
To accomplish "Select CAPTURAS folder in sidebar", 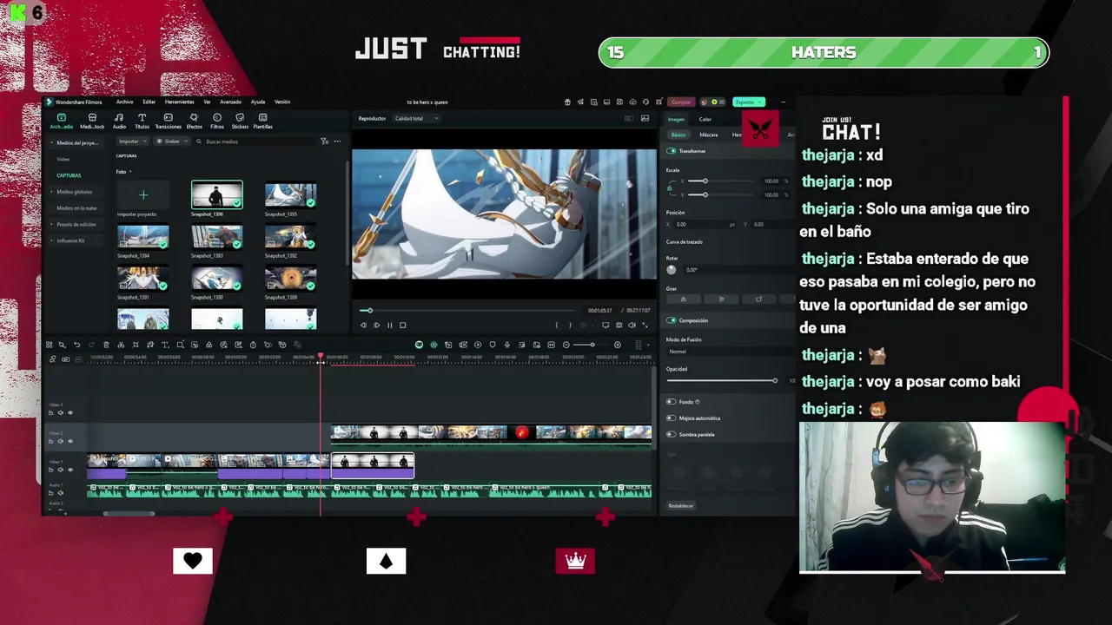I will [69, 175].
